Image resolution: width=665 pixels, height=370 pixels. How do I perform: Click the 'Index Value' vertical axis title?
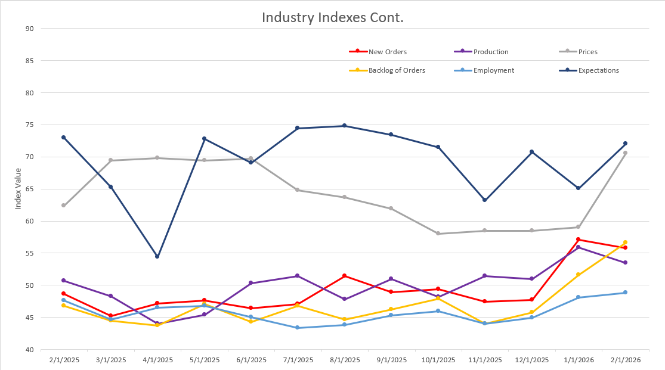[x=18, y=188]
